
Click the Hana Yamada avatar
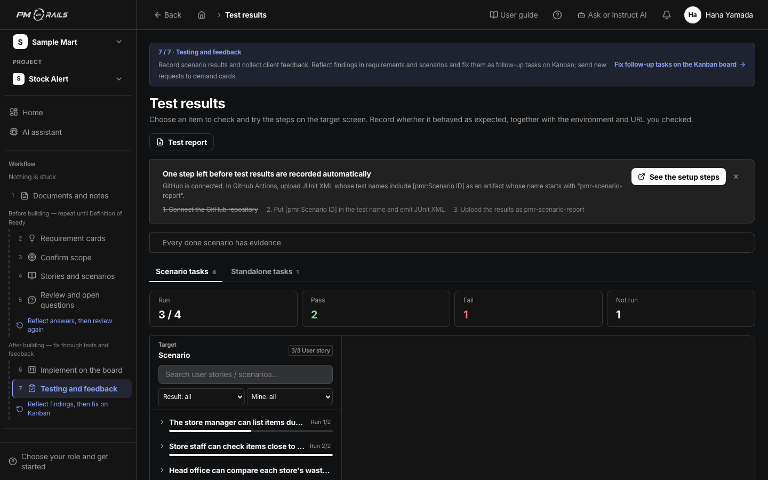(x=692, y=15)
